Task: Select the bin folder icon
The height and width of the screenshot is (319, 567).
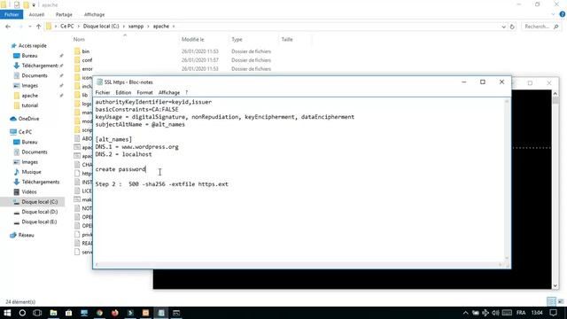Action: pos(77,51)
